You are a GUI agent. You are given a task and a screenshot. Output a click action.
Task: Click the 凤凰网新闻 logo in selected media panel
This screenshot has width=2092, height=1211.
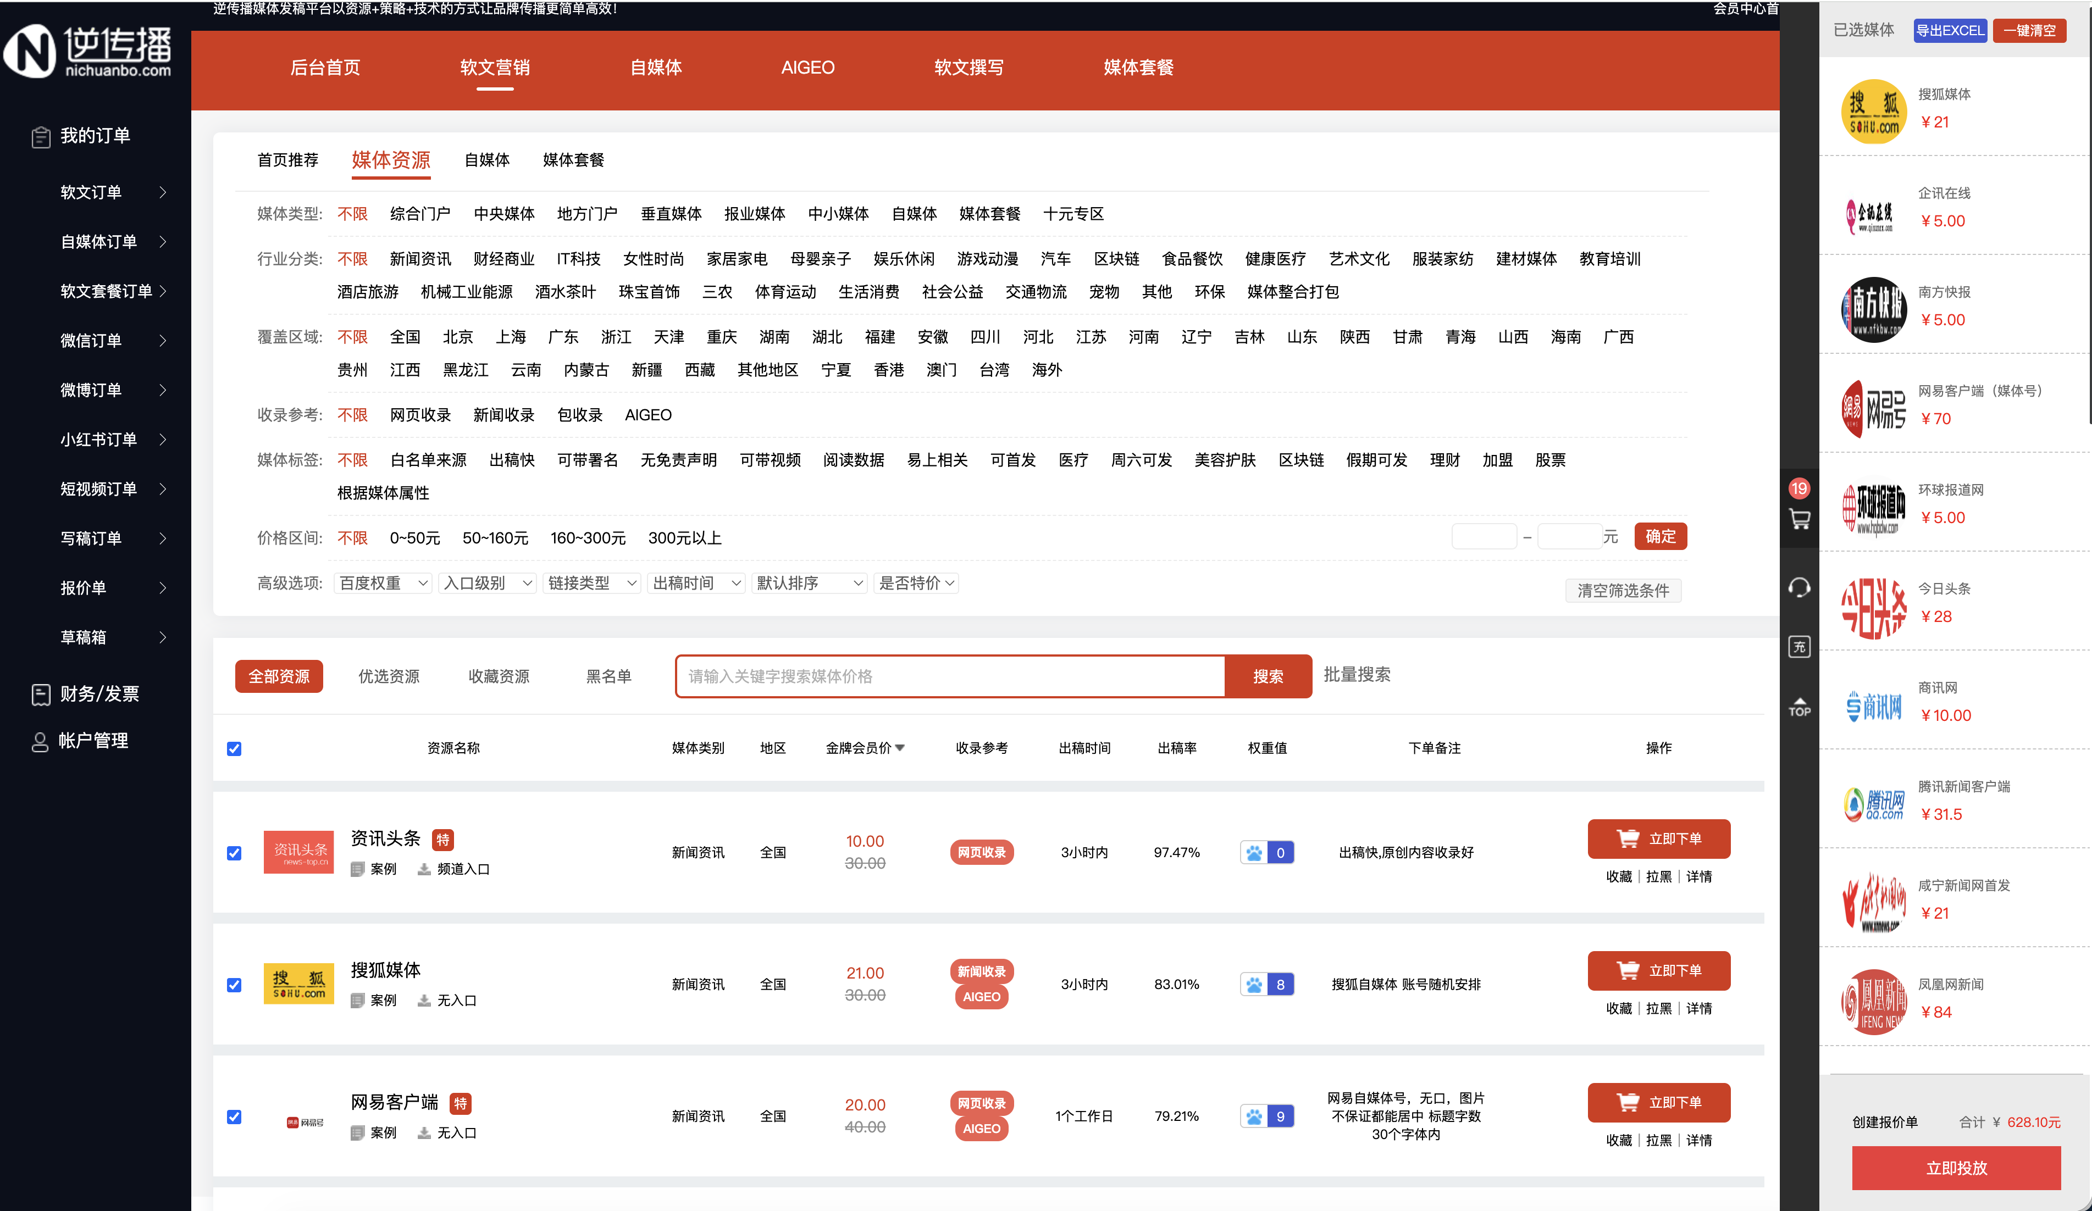point(1874,1002)
